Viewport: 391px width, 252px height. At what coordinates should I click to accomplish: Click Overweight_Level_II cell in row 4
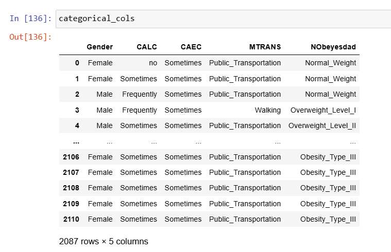322,126
